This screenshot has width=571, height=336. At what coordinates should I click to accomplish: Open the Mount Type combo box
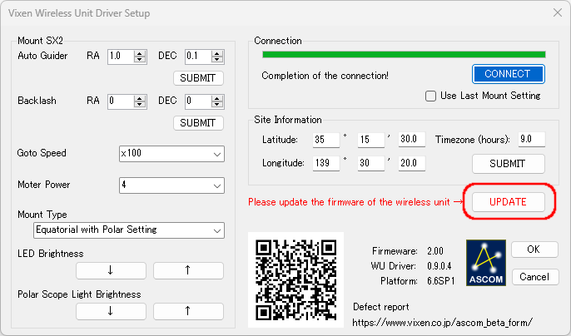[x=128, y=230]
